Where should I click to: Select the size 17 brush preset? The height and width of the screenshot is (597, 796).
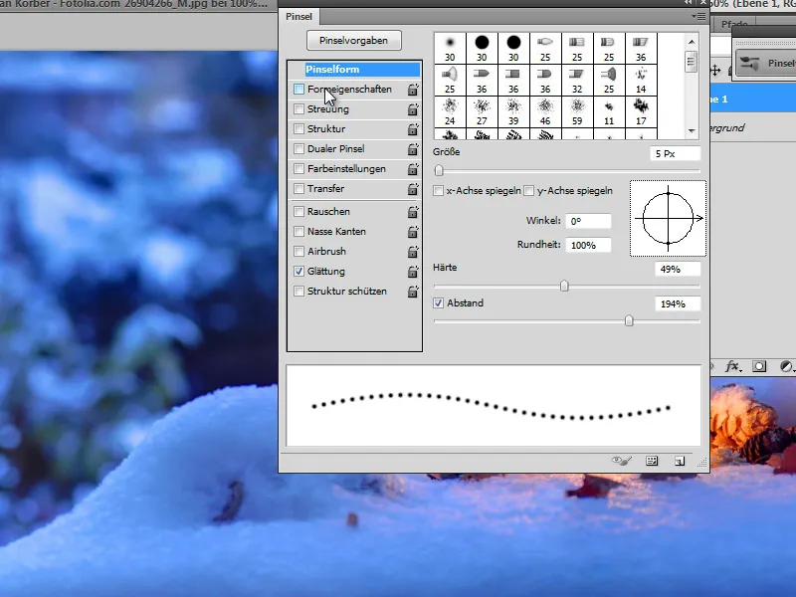(641, 111)
